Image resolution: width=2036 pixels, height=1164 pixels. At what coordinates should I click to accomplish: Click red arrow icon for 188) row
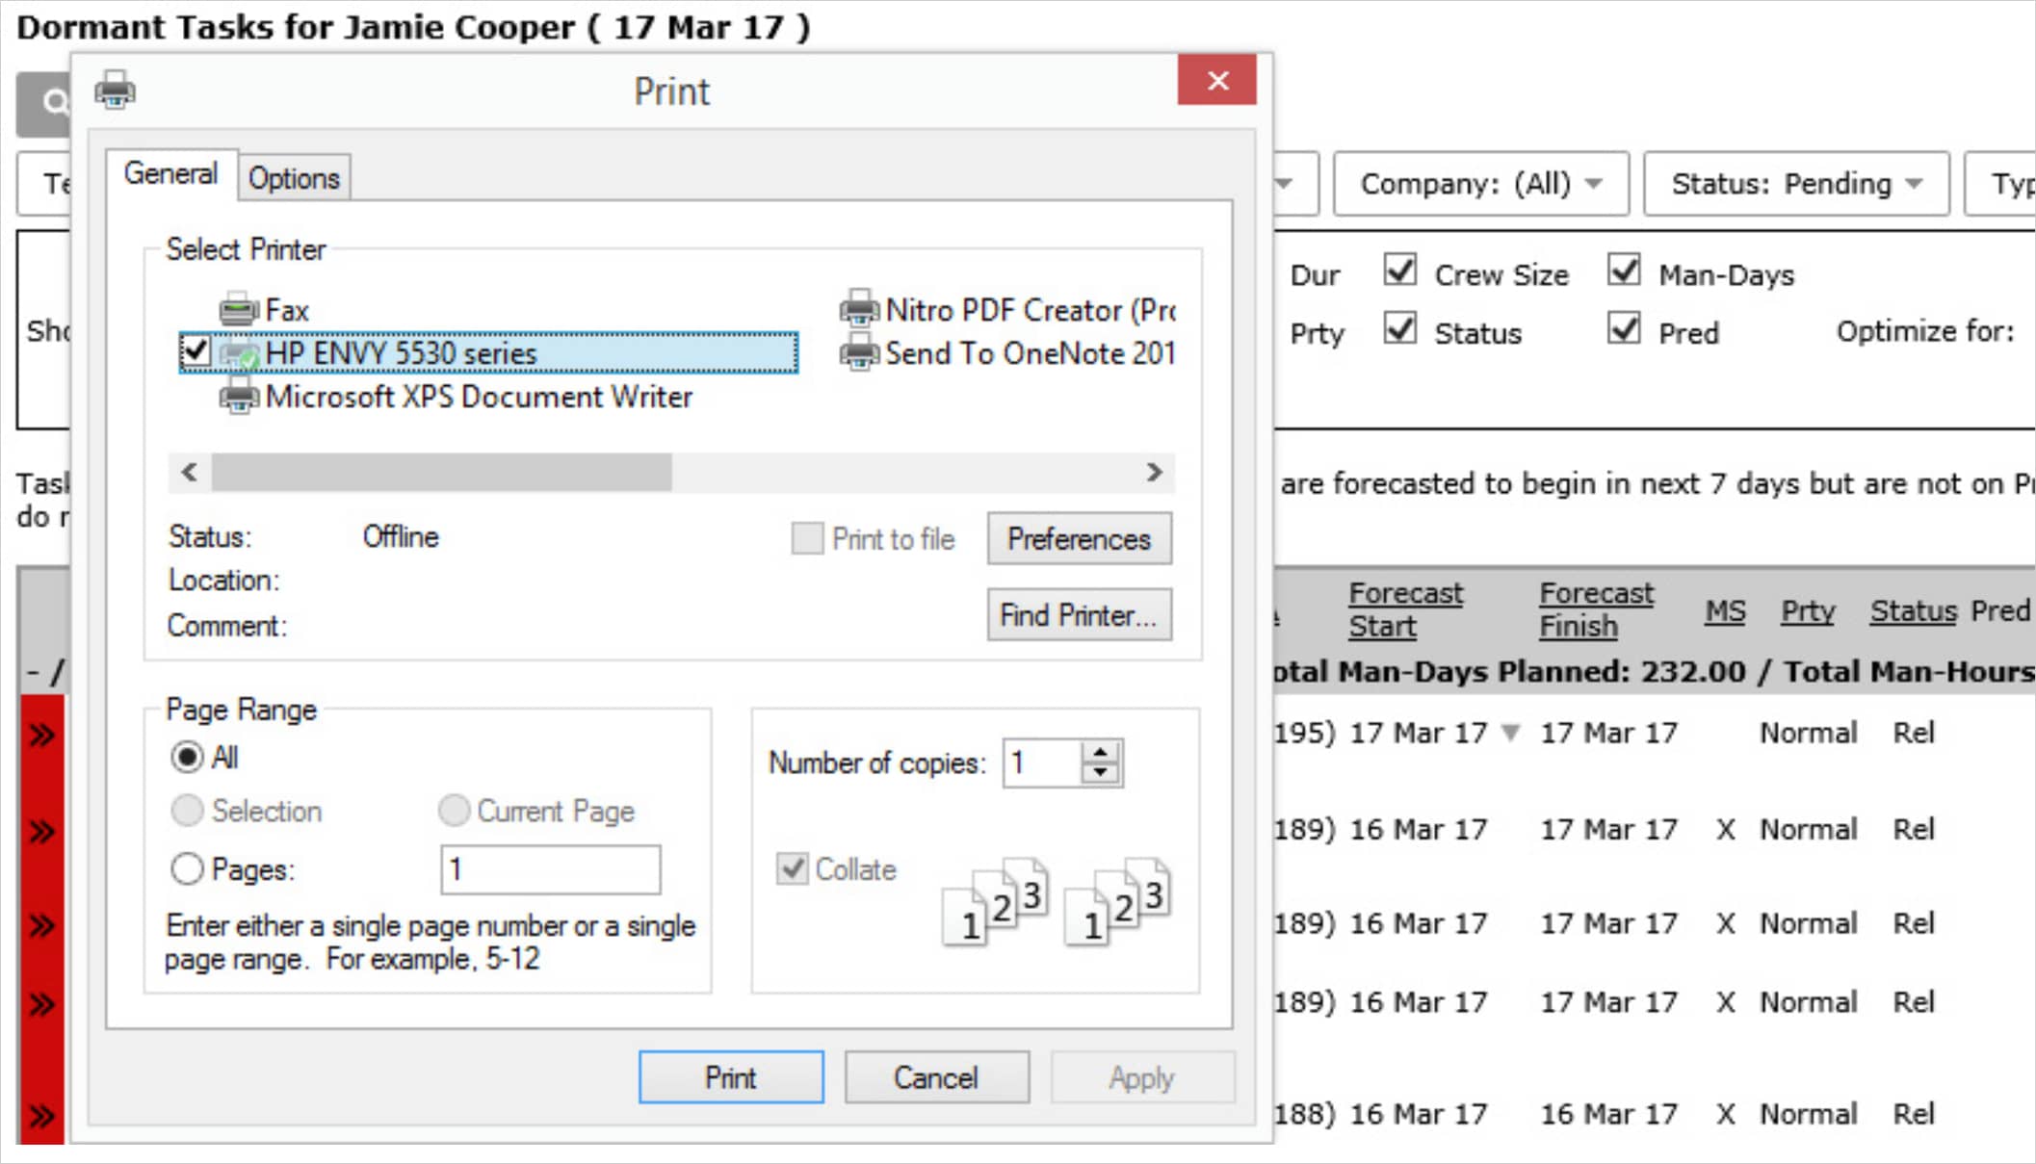coord(41,1117)
